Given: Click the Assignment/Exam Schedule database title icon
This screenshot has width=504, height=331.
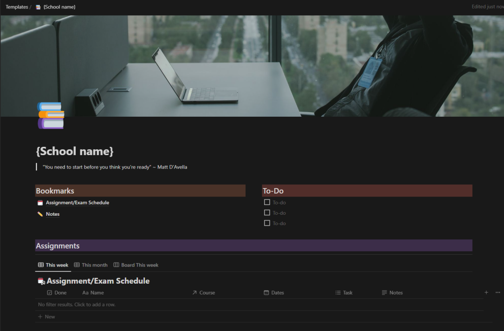Looking at the screenshot, I should (x=41, y=281).
